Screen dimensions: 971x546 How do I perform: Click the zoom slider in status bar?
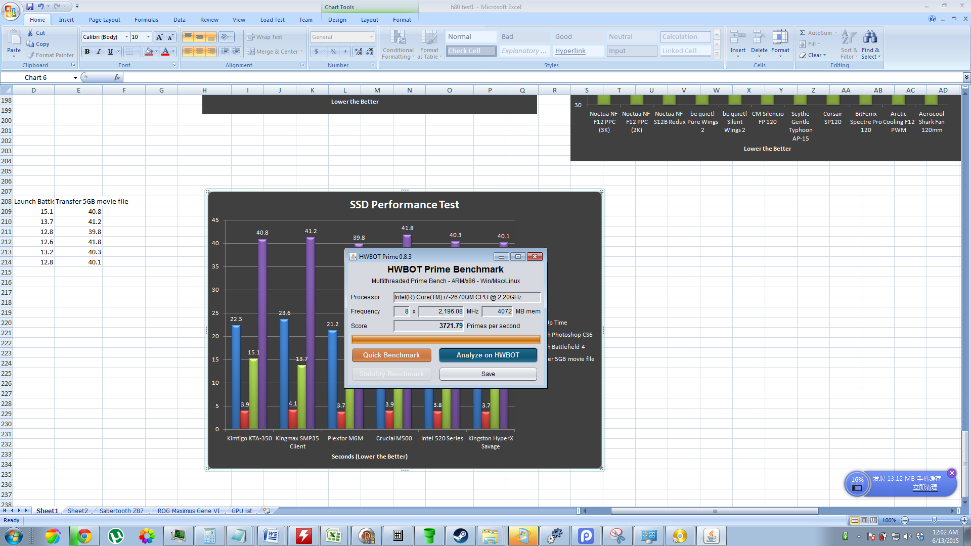pyautogui.click(x=934, y=520)
